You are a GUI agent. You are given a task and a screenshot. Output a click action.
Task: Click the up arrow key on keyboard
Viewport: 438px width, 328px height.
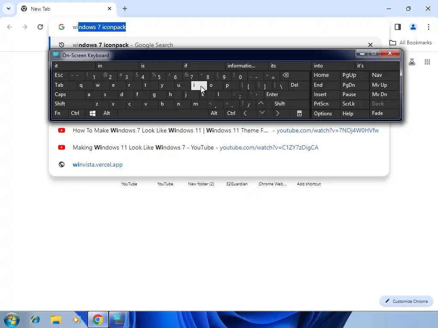coord(261,103)
